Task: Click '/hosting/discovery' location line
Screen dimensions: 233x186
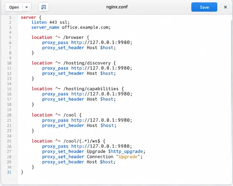Action: click(74, 63)
